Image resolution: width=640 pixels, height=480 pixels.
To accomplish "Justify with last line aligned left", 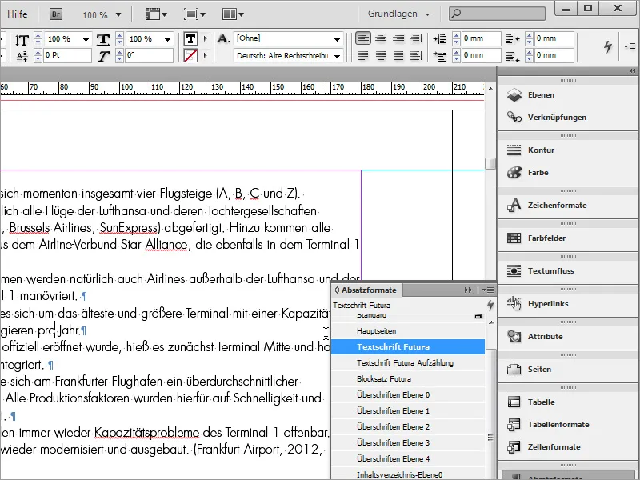I will (x=363, y=55).
